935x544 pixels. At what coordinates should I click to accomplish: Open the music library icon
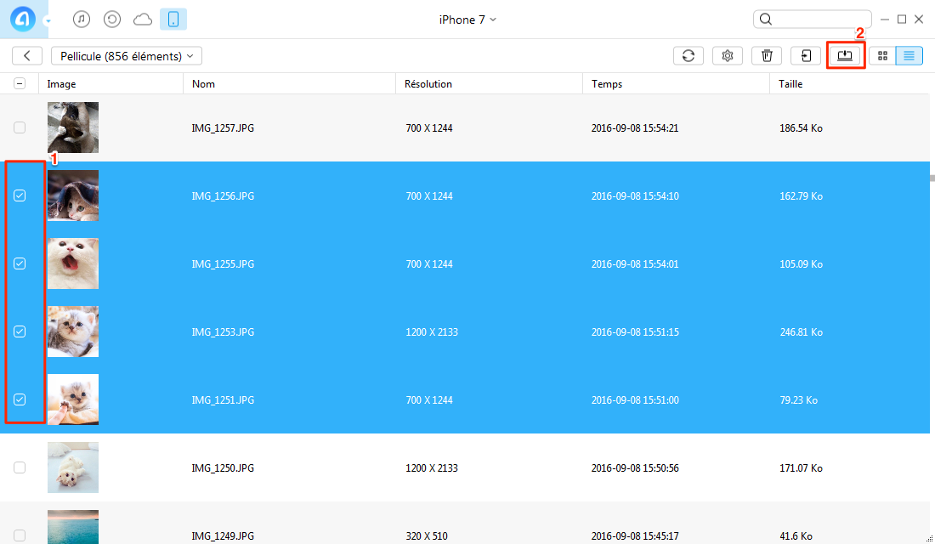coord(82,19)
